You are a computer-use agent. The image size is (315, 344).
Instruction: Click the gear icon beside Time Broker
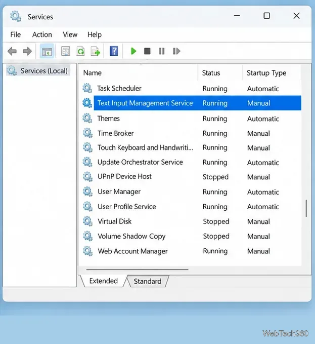(x=87, y=133)
